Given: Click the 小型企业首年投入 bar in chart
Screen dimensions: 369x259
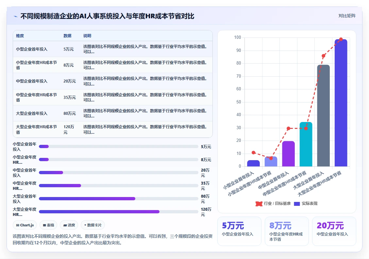Looking at the screenshot, I should pyautogui.click(x=253, y=163).
